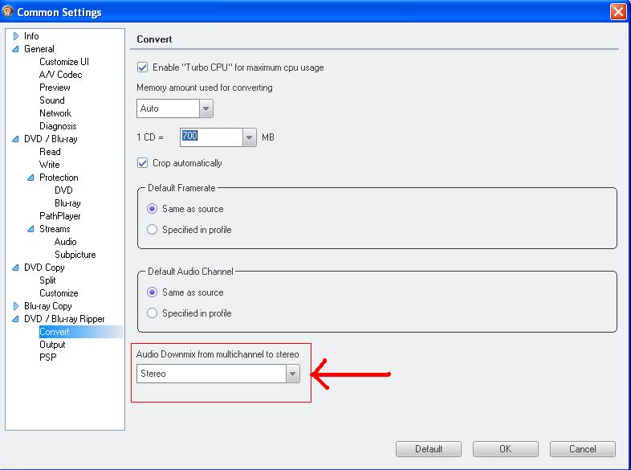Open the Diagnosis settings page
This screenshot has height=470, width=631.
point(58,126)
